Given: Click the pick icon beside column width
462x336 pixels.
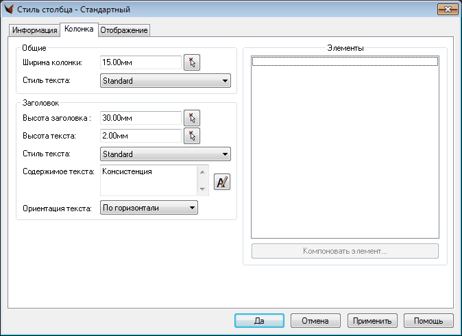Looking at the screenshot, I should (192, 63).
